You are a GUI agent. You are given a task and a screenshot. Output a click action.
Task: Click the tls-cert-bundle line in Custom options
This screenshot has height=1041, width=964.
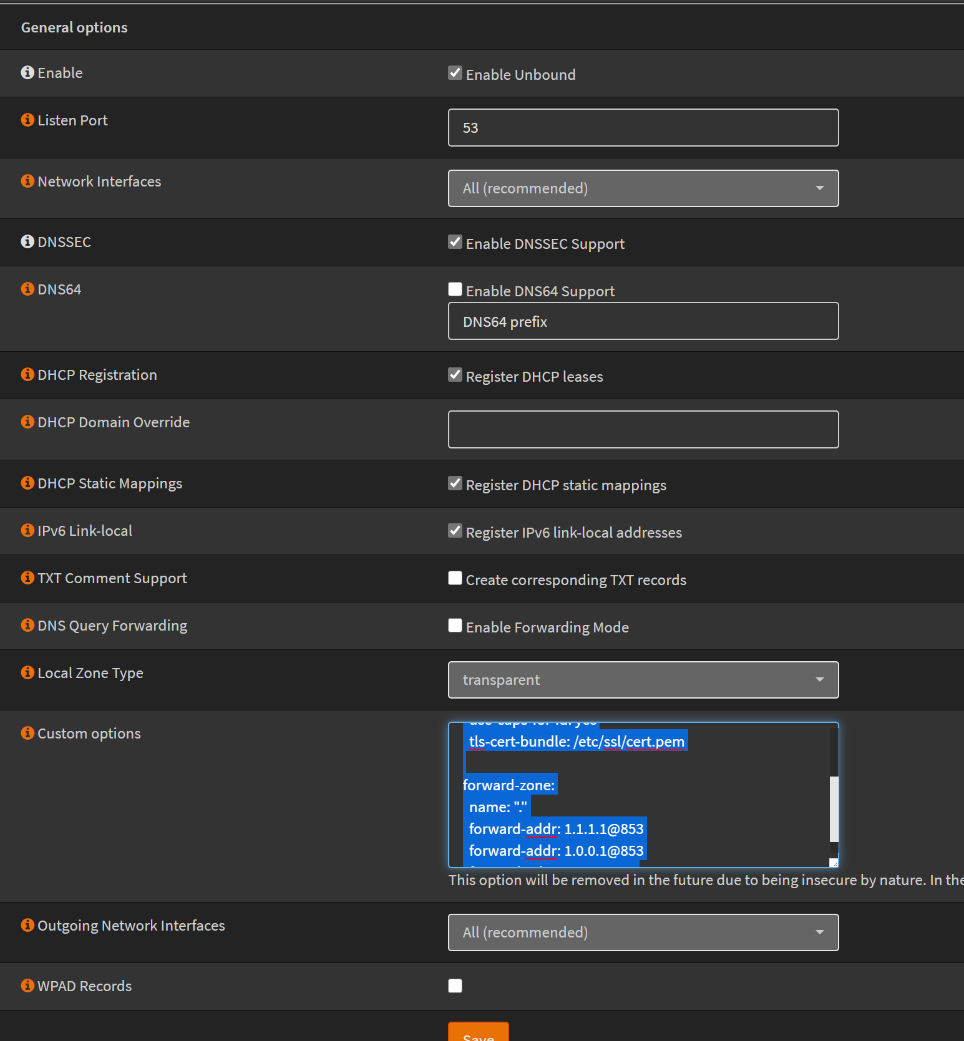pyautogui.click(x=577, y=742)
